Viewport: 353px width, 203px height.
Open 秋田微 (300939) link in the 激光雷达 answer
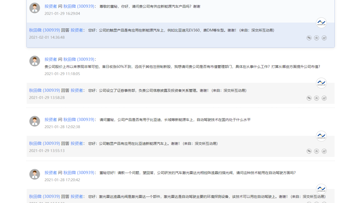(x=44, y=197)
